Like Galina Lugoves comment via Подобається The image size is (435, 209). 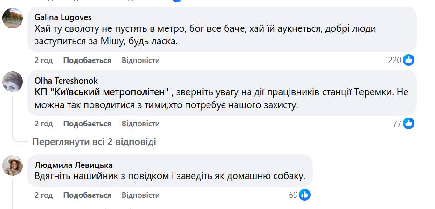tap(87, 60)
